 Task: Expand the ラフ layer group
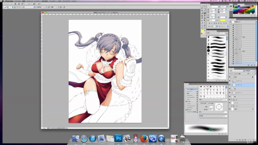click(232, 106)
